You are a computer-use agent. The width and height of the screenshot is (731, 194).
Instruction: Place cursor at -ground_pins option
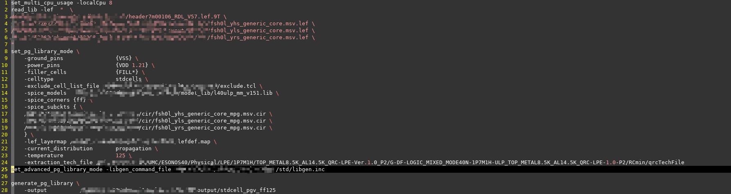click(x=44, y=58)
